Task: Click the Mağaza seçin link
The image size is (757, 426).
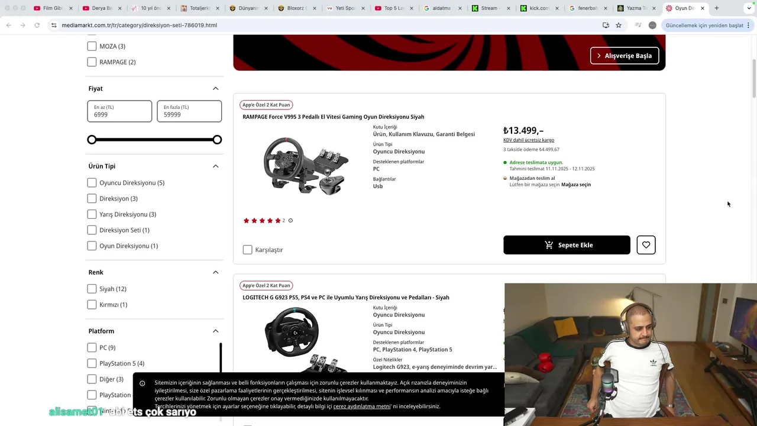Action: click(x=576, y=185)
